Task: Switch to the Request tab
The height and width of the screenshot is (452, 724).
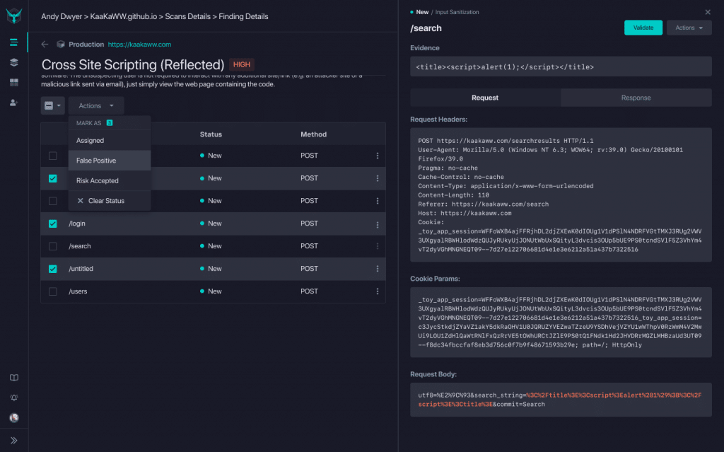Action: [485, 98]
